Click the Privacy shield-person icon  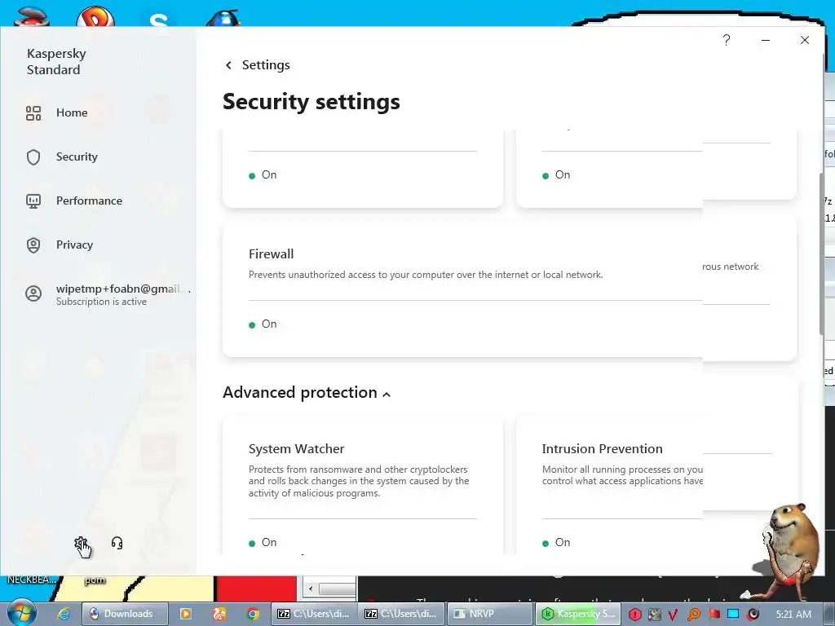pos(33,245)
